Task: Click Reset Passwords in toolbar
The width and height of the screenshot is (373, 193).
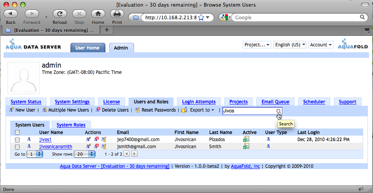Action: 155,110
